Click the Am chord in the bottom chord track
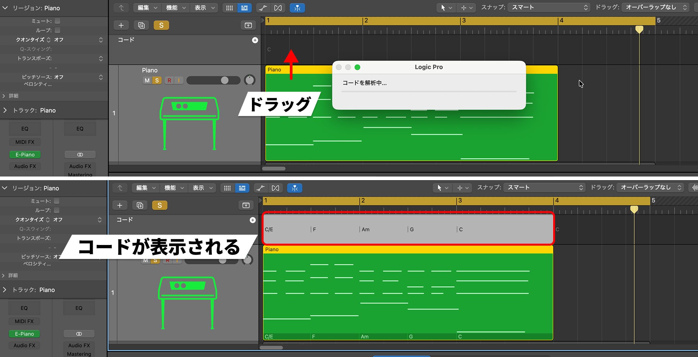The image size is (698, 357). [366, 229]
